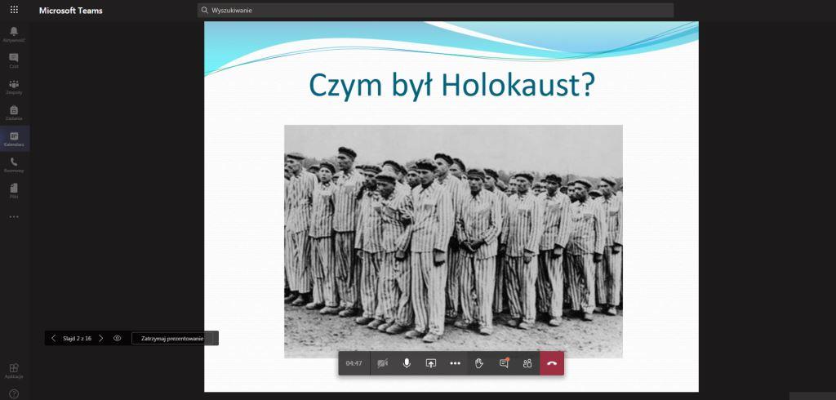Toggle the camera on in meeting bar

point(382,363)
